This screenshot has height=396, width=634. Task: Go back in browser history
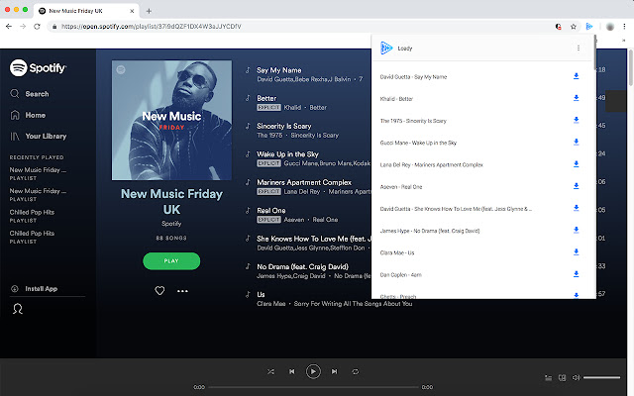(x=9, y=27)
